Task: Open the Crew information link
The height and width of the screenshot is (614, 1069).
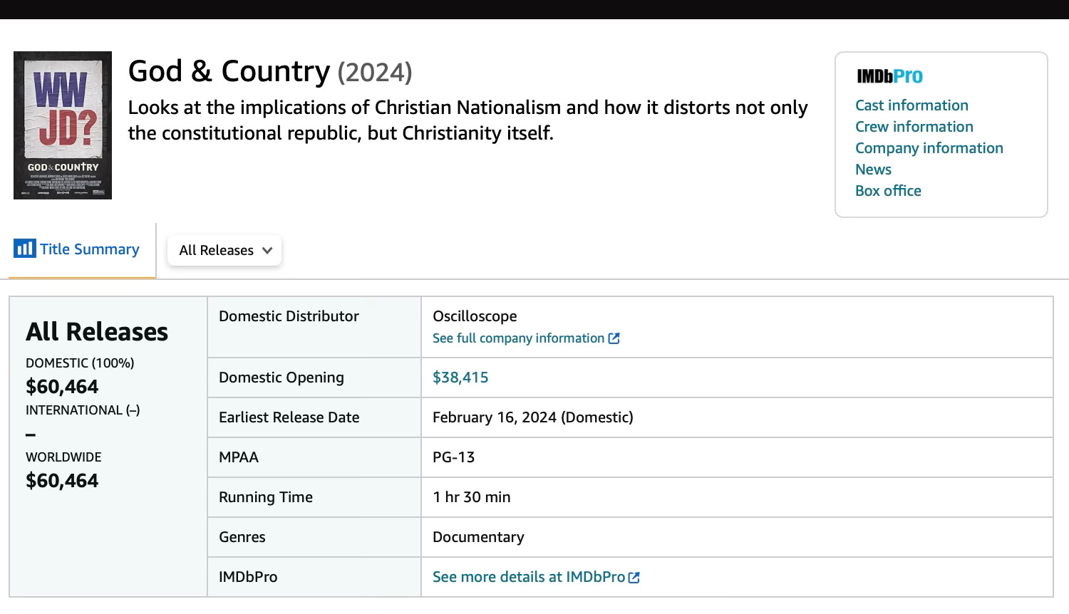Action: pyautogui.click(x=914, y=127)
